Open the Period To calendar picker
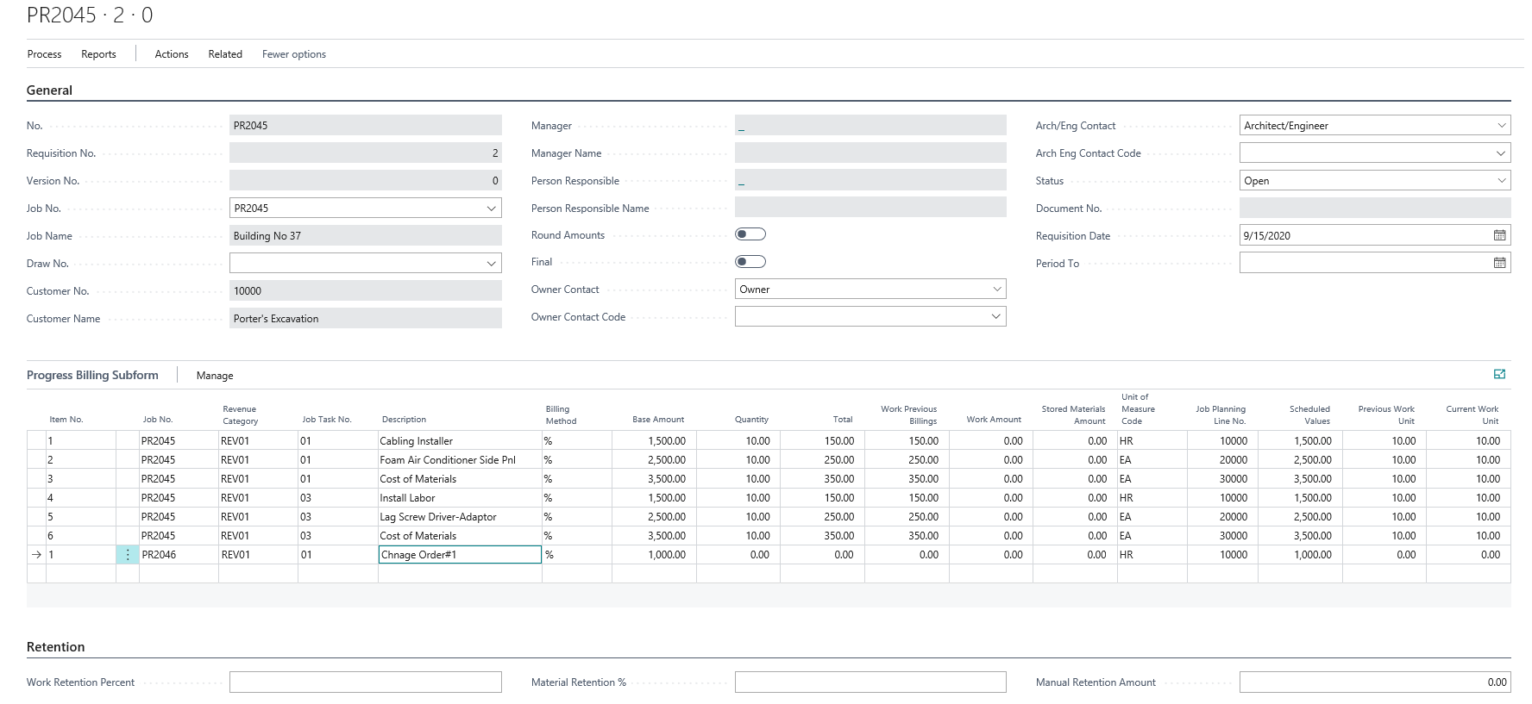 tap(1499, 263)
